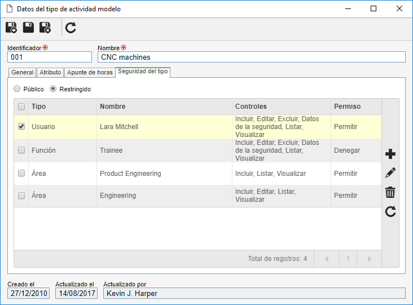Maximize the Datos del tipo window
This screenshot has height=305, width=413.
(x=374, y=8)
